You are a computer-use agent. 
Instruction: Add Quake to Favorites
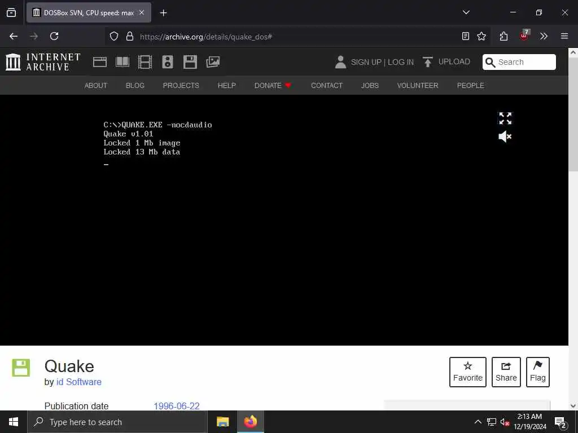pos(468,372)
